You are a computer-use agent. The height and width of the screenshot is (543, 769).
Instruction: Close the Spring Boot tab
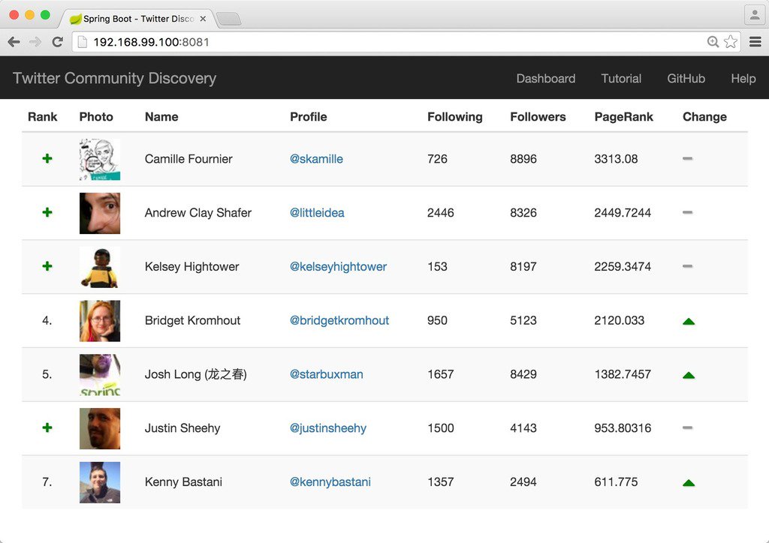pyautogui.click(x=203, y=19)
